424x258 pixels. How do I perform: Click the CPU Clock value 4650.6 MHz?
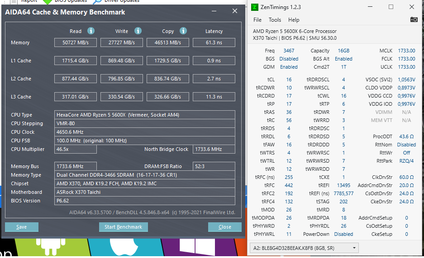145,132
